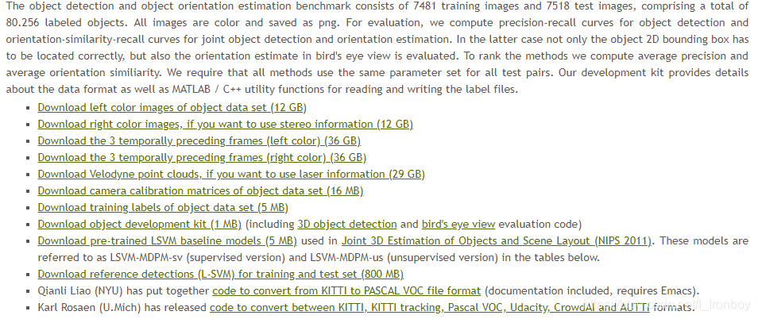758x319 pixels.
Task: Download pre-trained LSVM baseline models
Action: [167, 240]
